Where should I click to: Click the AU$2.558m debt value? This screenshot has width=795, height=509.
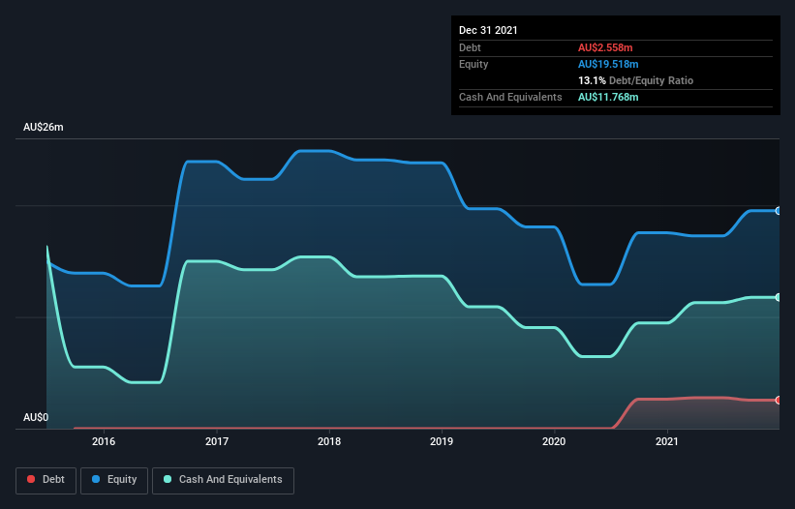pyautogui.click(x=605, y=47)
